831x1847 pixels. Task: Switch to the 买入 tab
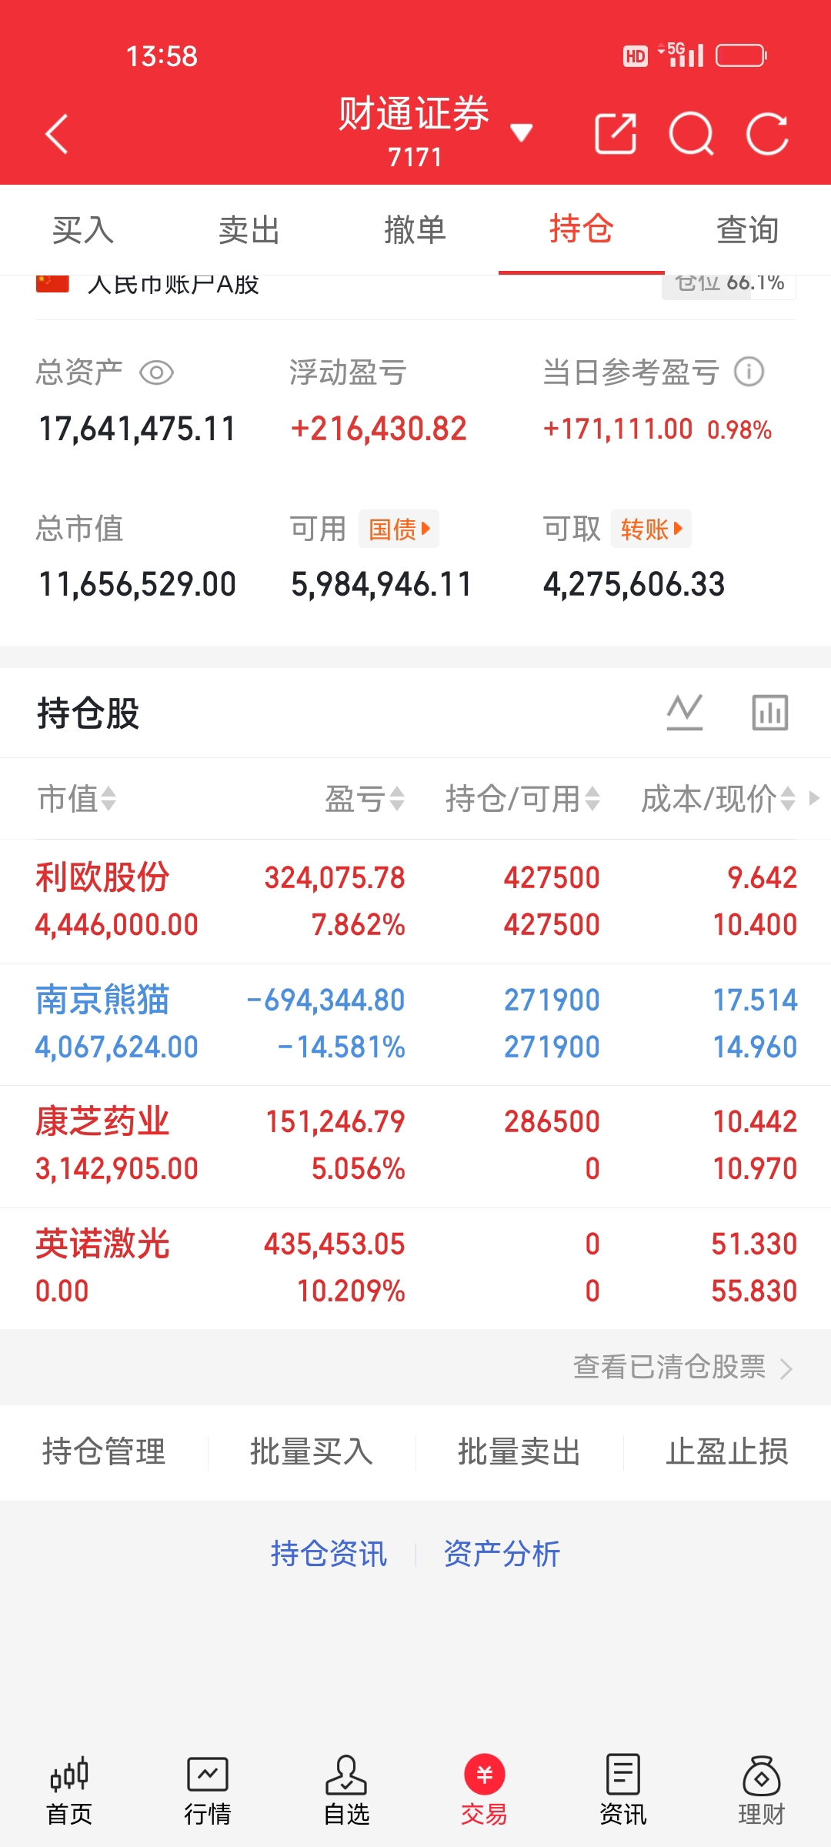pyautogui.click(x=83, y=230)
